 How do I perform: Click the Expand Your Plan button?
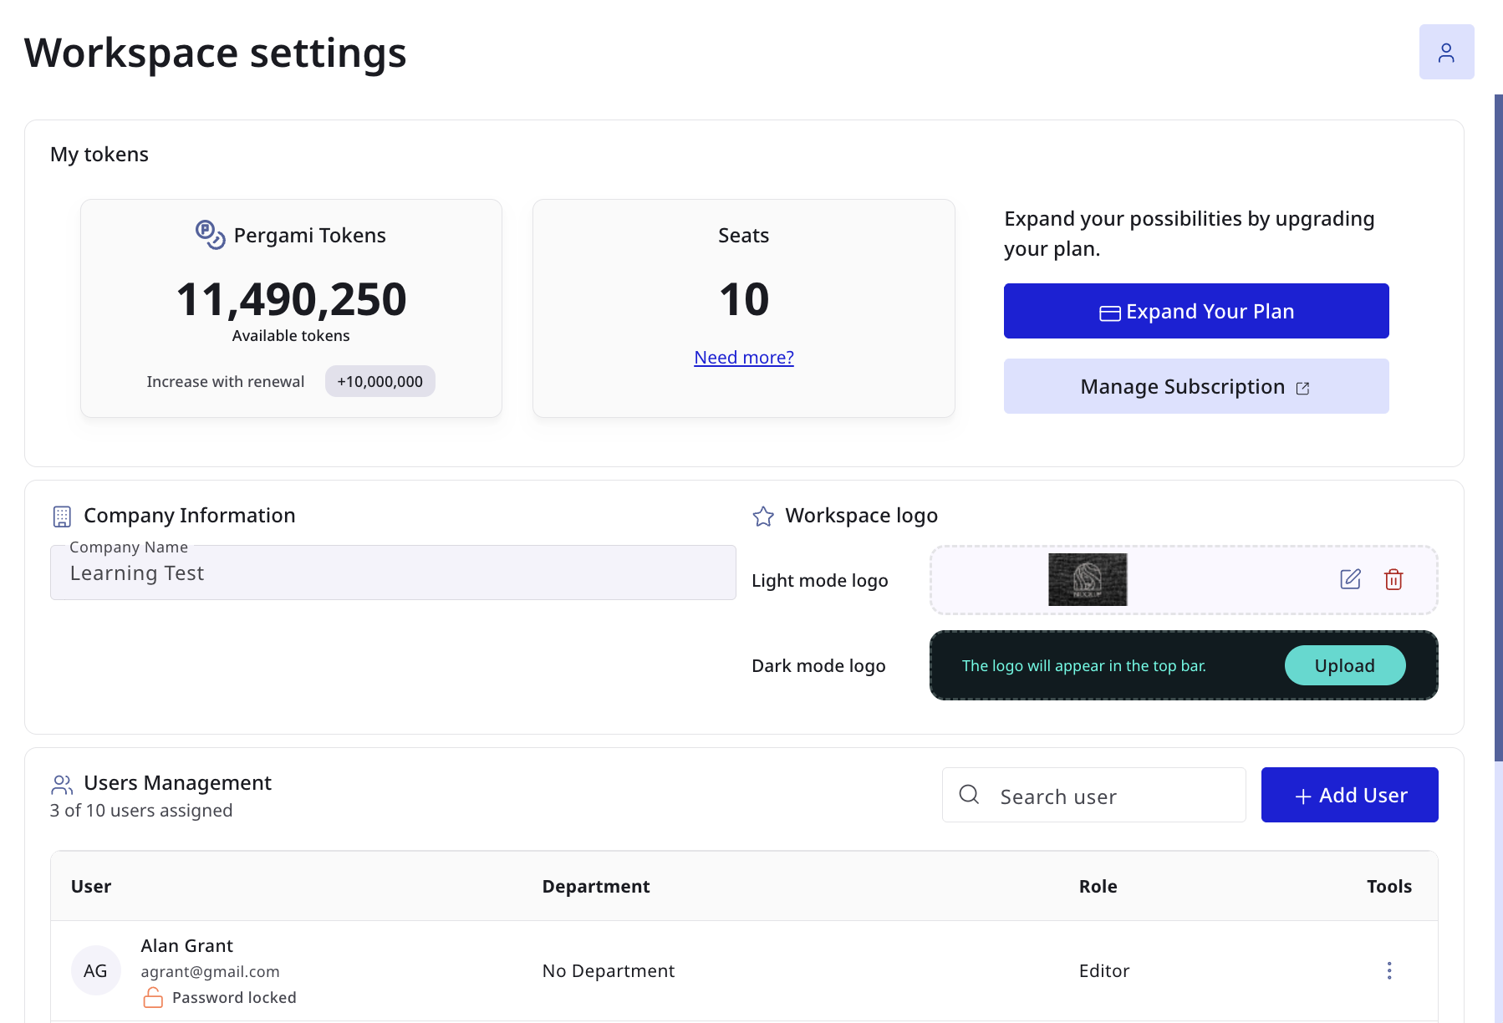click(x=1196, y=311)
